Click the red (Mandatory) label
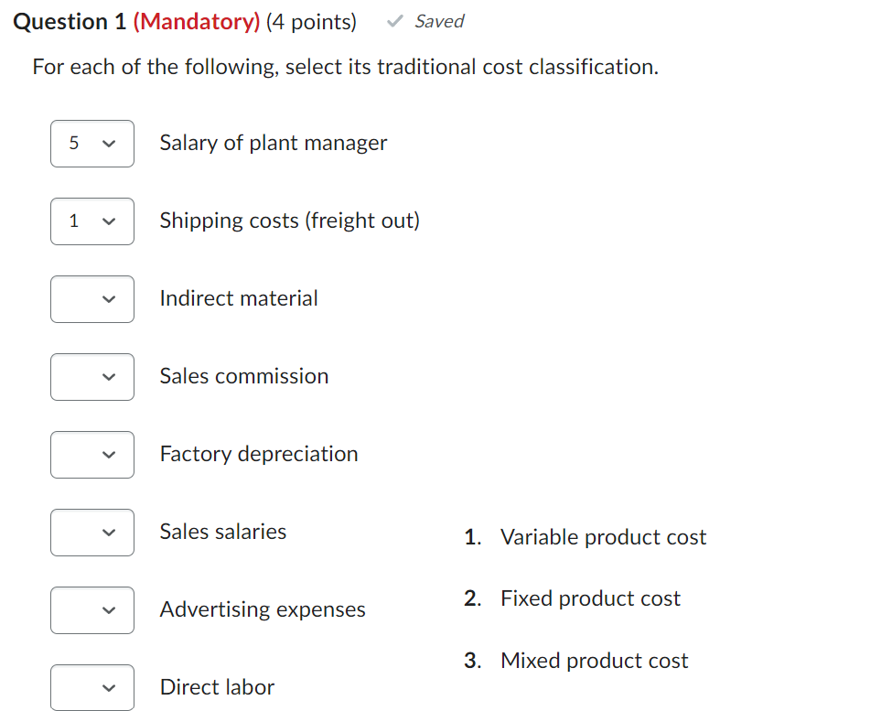The width and height of the screenshot is (892, 711). (197, 22)
